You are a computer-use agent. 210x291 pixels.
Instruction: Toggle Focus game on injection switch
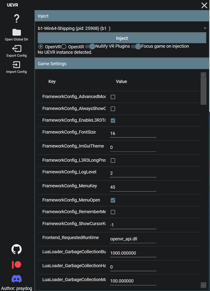point(136,47)
